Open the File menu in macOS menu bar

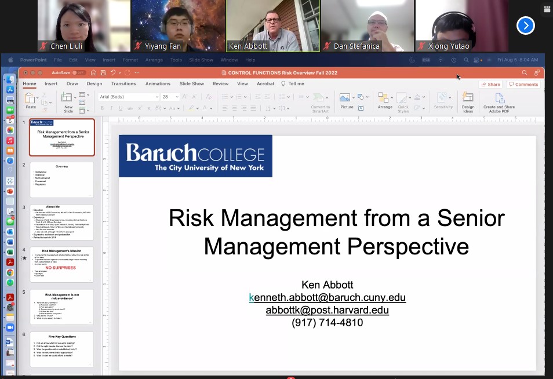click(58, 60)
